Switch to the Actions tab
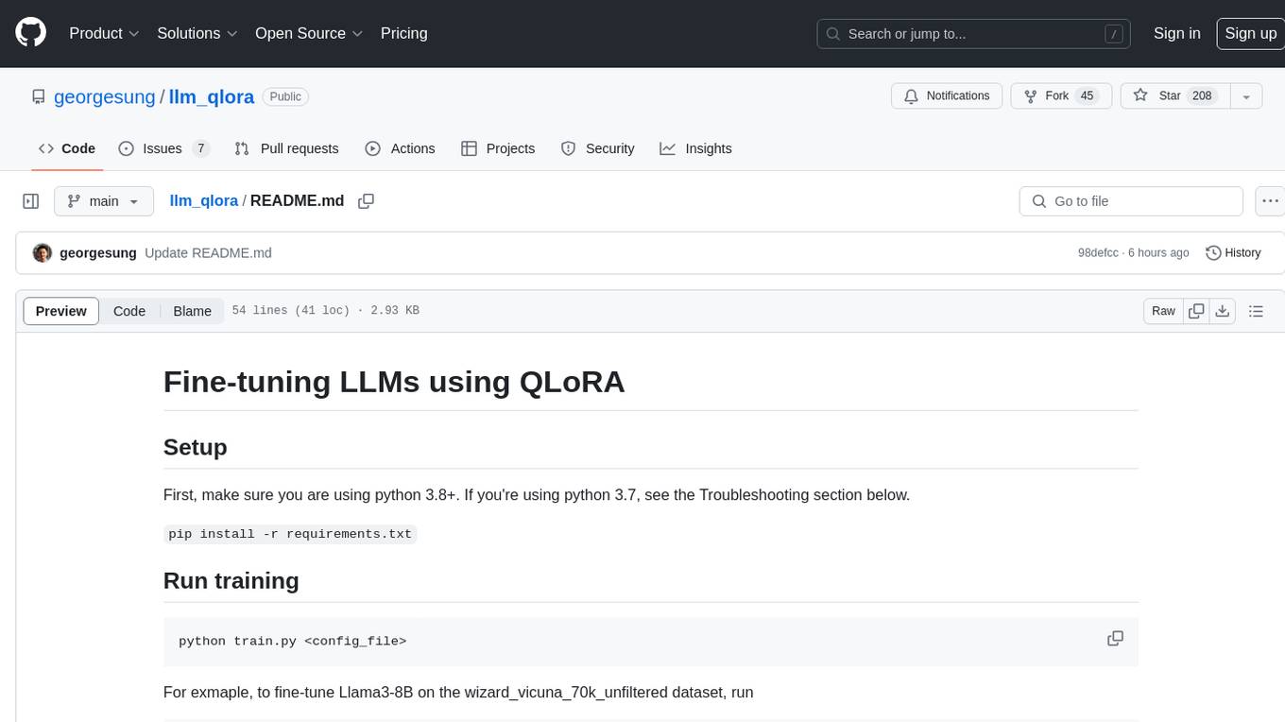 400,148
